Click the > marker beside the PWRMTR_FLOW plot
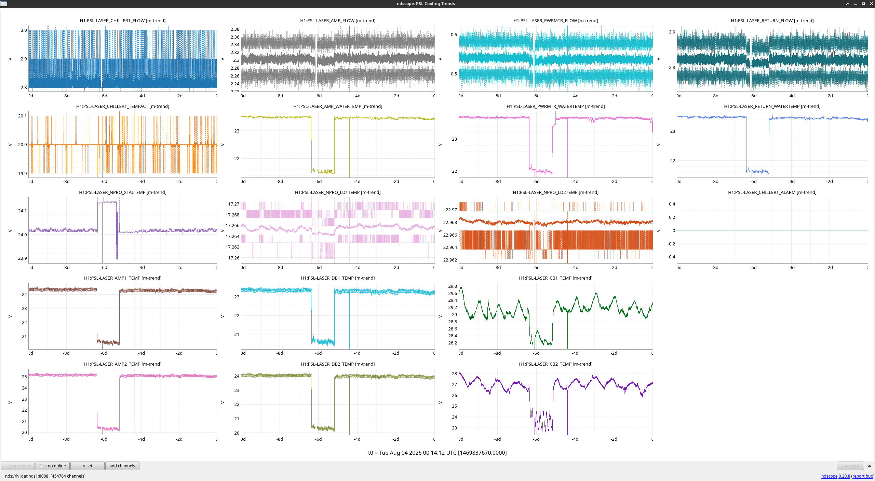The width and height of the screenshot is (875, 481). coord(440,59)
